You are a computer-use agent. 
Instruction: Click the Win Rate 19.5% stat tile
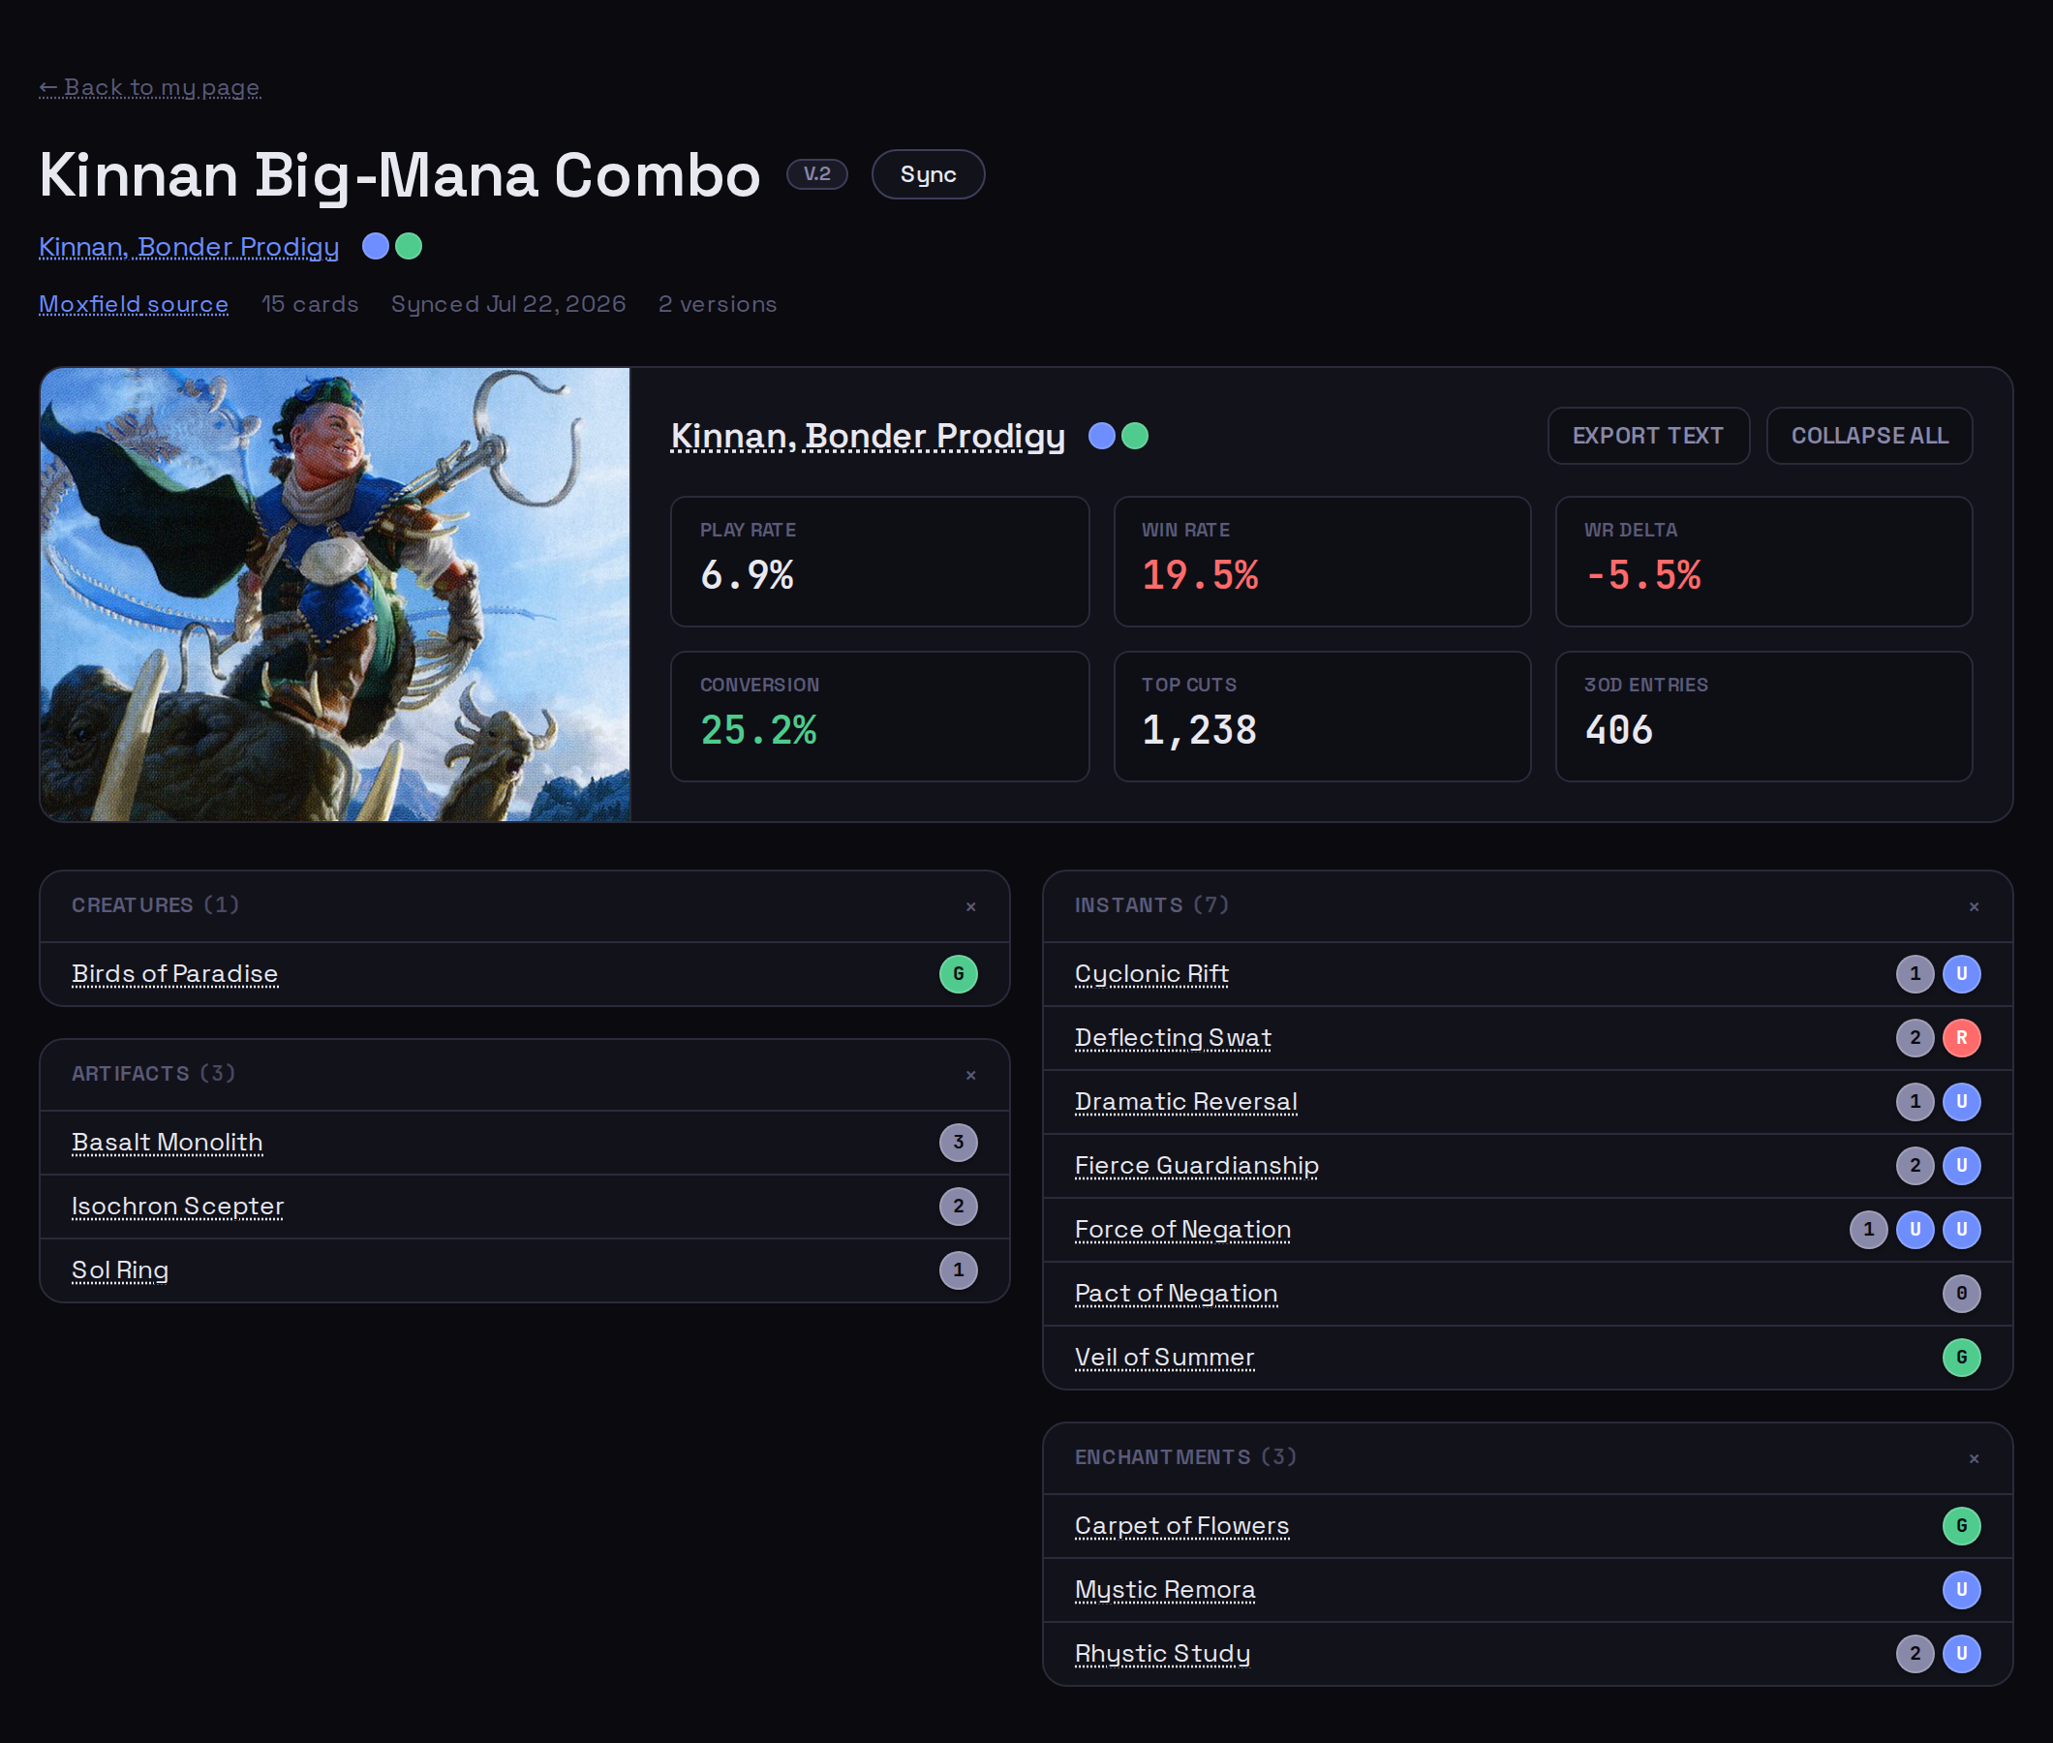click(1322, 562)
